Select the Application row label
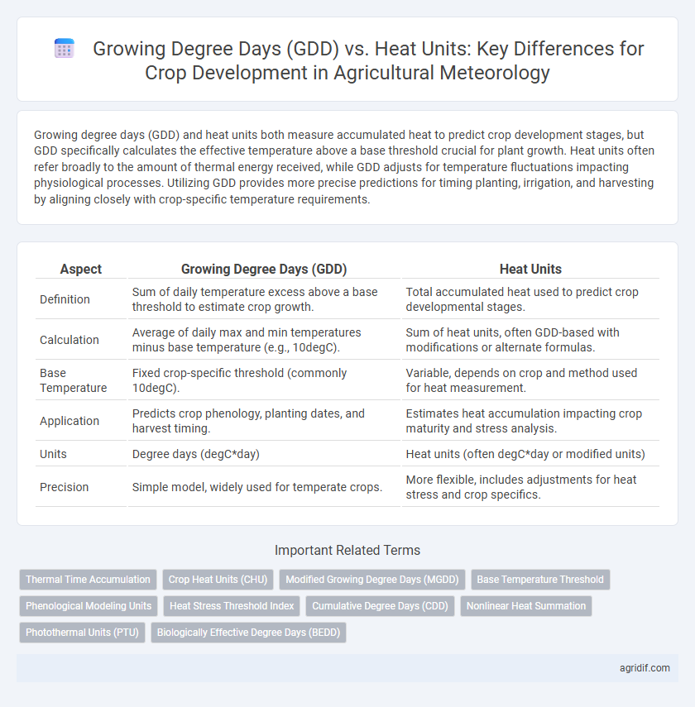Screen dimensions: 695x707 [69, 421]
